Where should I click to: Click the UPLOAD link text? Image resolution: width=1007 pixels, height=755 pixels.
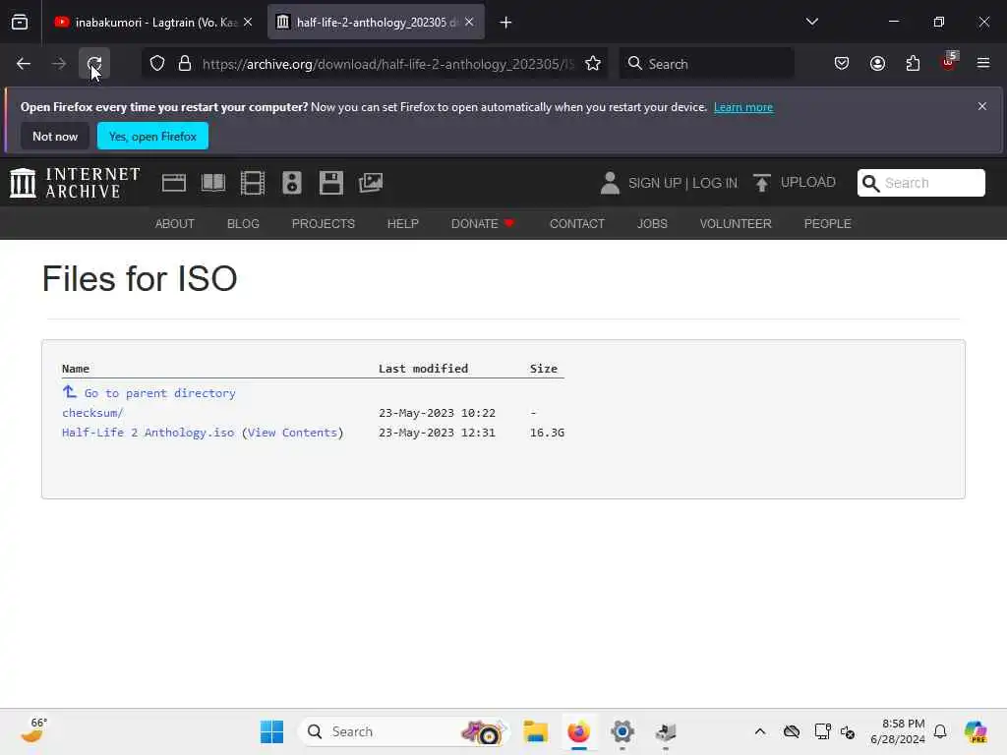(x=808, y=182)
